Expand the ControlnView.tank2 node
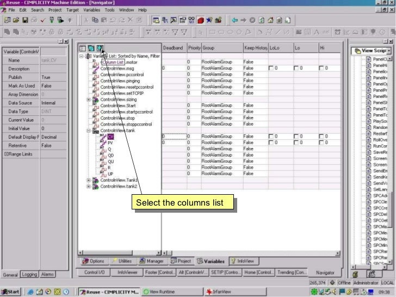Screen dimensions: 396x297 (89, 187)
